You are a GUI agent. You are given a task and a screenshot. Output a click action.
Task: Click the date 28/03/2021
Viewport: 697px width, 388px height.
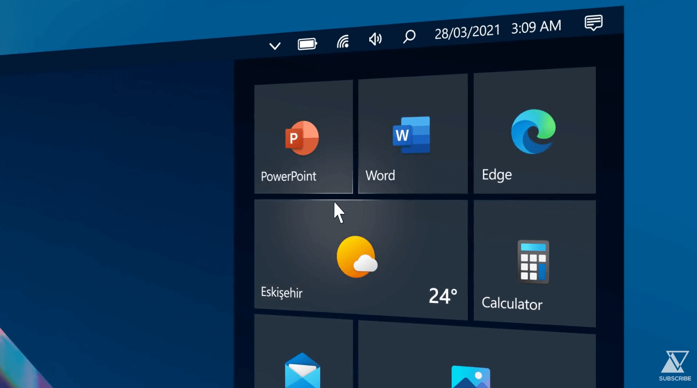tap(467, 32)
